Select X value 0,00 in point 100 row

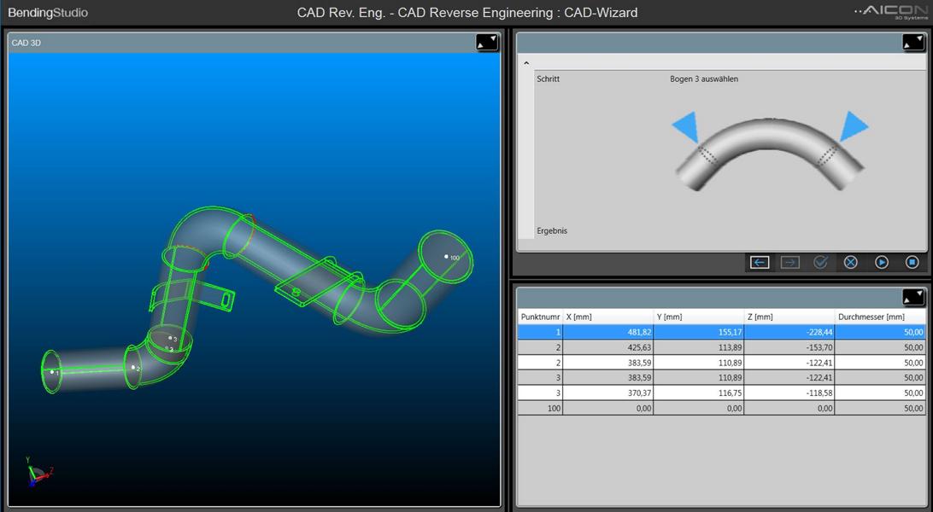608,408
